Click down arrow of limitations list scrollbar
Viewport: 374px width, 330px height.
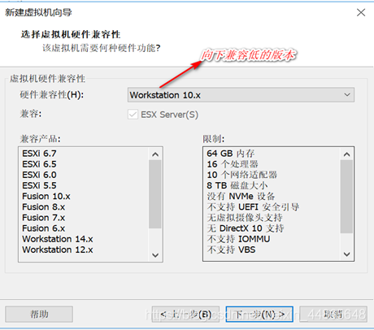[x=346, y=254]
